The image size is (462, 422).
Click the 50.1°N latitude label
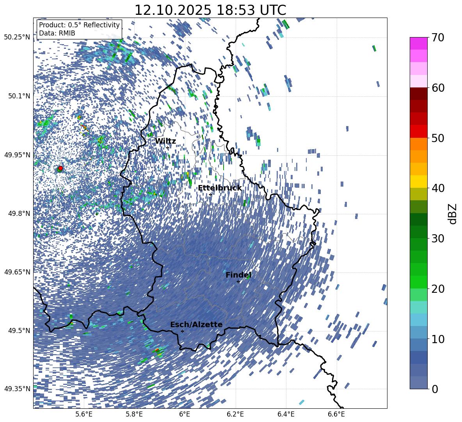(19, 96)
